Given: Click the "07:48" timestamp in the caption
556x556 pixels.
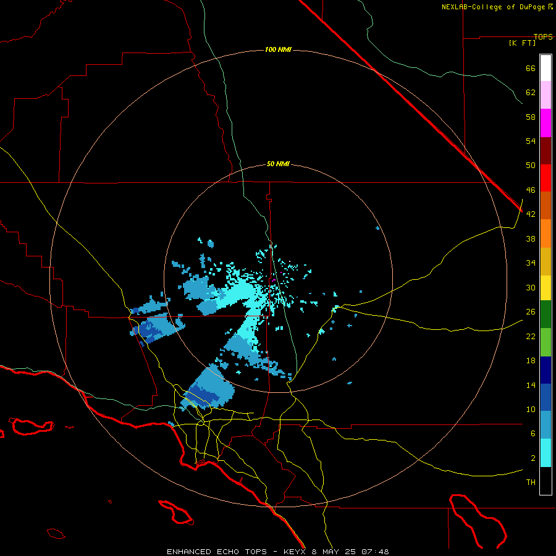Looking at the screenshot, I should pyautogui.click(x=375, y=552).
